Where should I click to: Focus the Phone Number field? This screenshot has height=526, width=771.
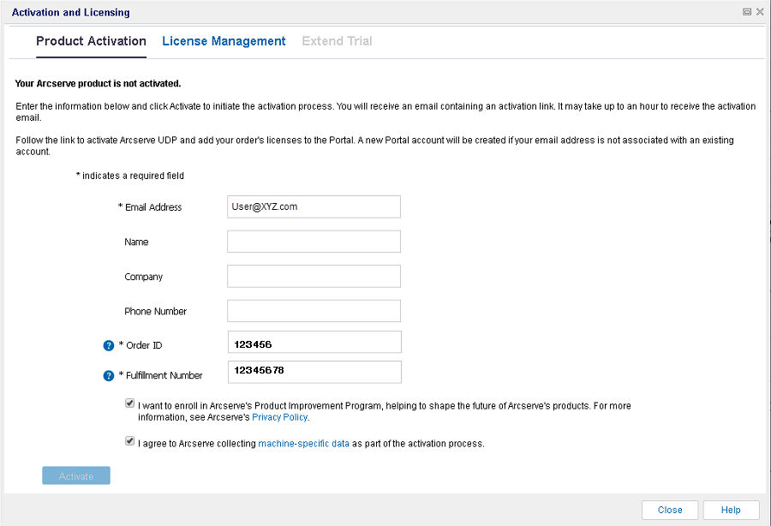coord(314,311)
